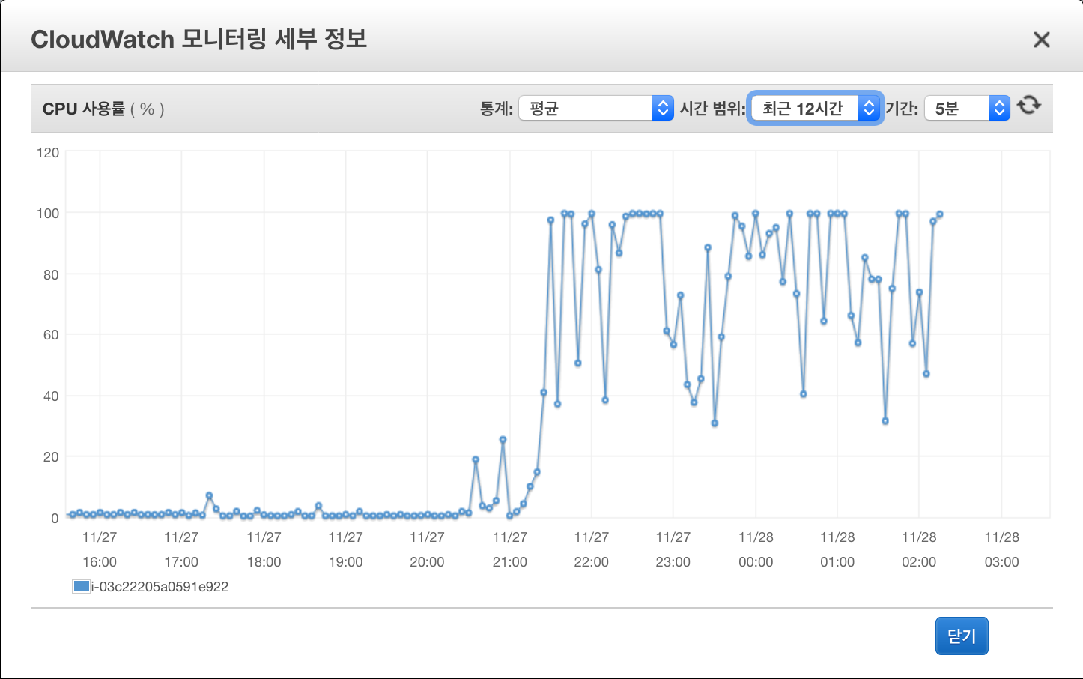This screenshot has height=679, width=1083.
Task: Click the 11/27 23:00 x-axis label
Action: coord(673,549)
